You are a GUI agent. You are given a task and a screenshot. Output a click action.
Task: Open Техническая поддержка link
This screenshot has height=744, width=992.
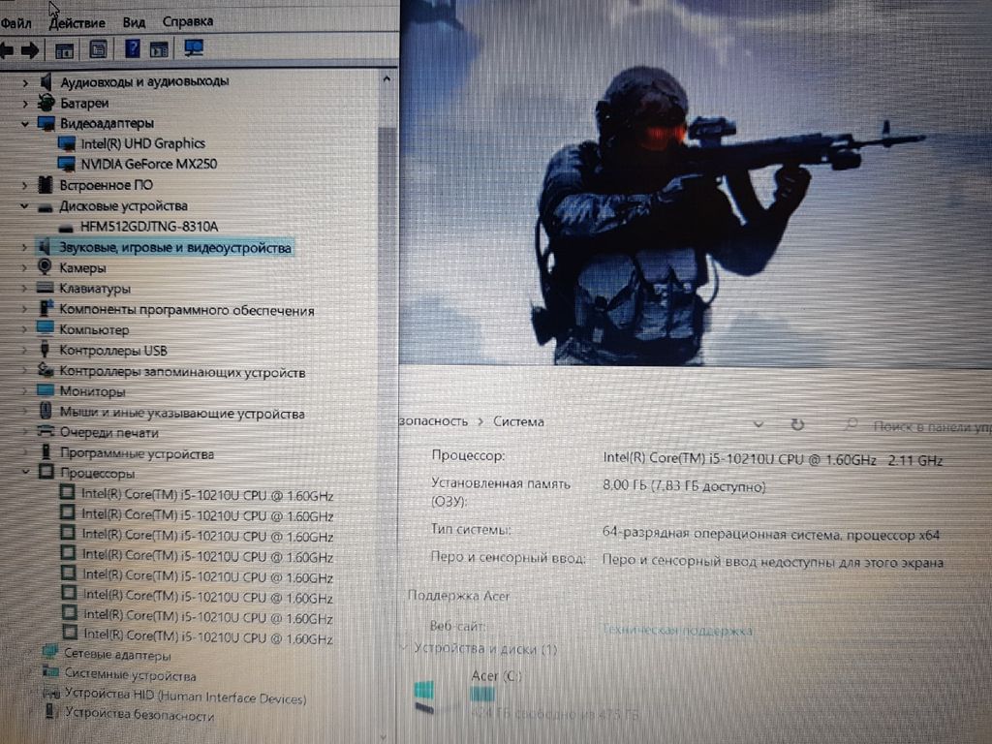coord(676,630)
